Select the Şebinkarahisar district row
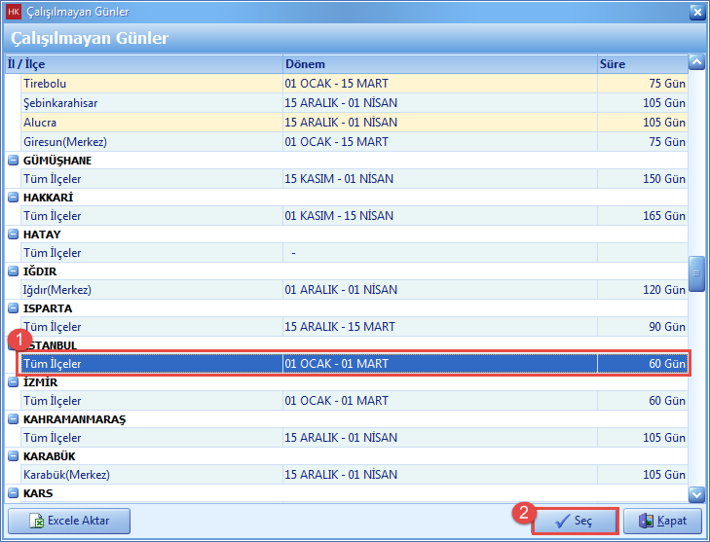Viewport: 710px width, 542px height. click(60, 103)
